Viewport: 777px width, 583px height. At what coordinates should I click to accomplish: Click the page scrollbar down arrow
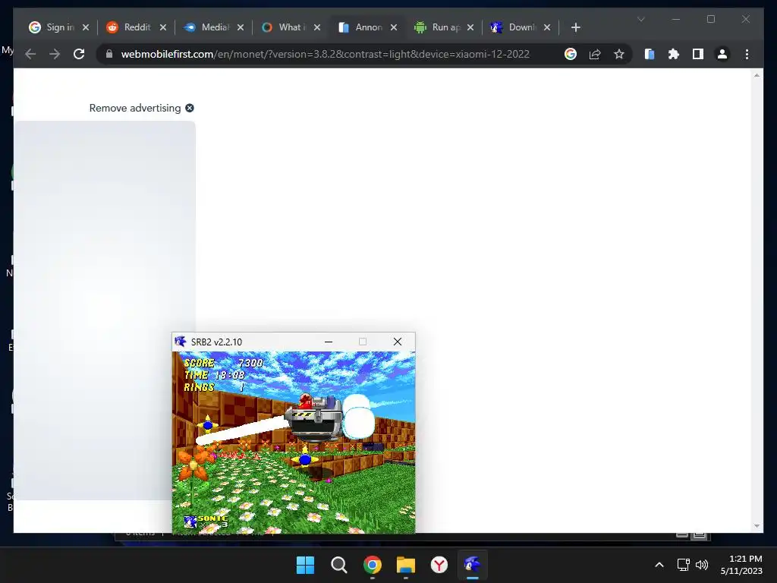[x=757, y=525]
